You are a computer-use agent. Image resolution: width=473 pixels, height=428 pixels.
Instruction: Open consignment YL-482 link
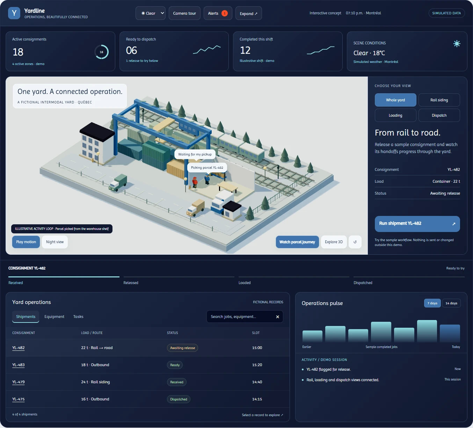(19, 348)
